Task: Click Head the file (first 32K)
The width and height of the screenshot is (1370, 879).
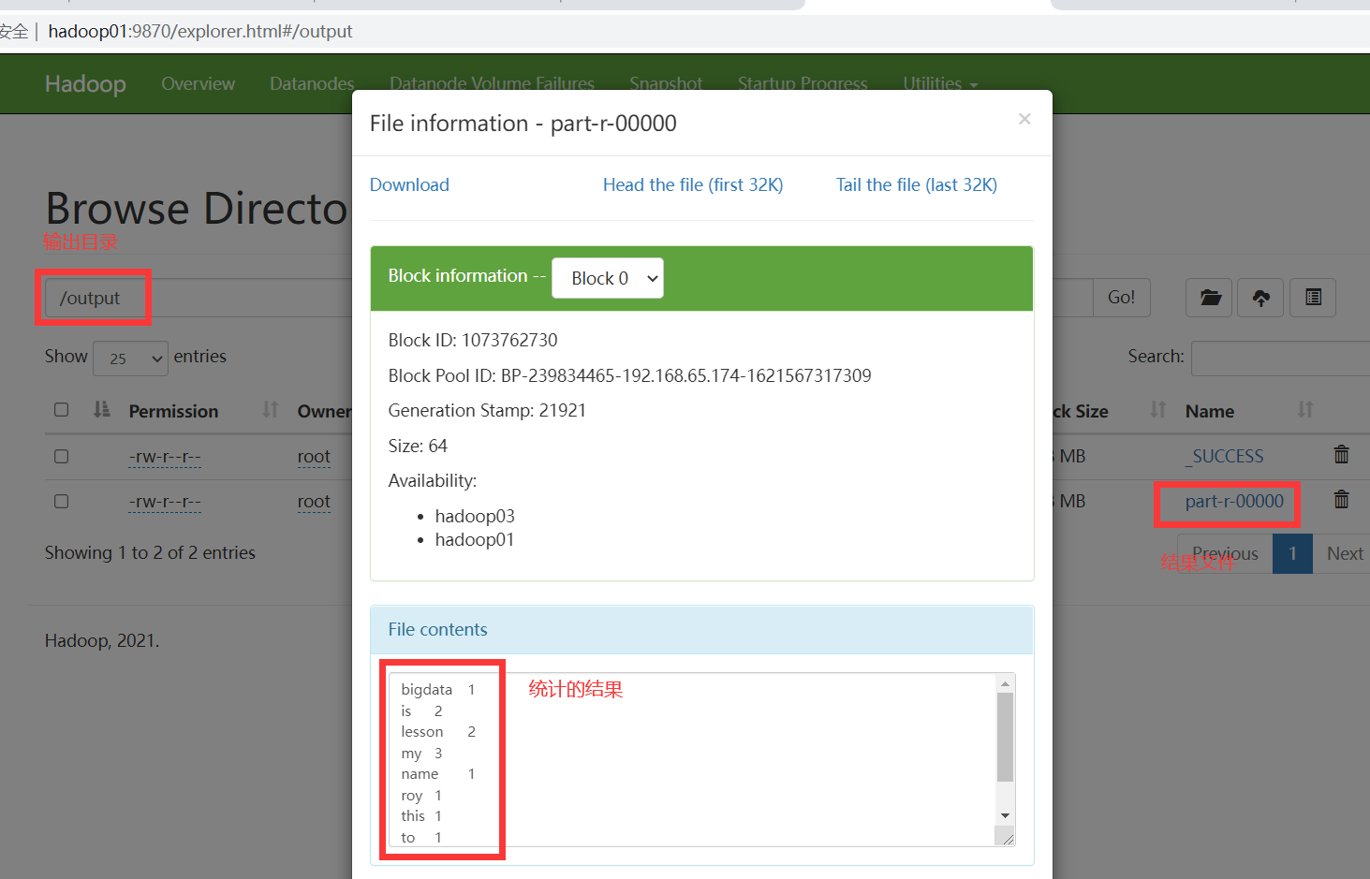Action: coord(693,184)
